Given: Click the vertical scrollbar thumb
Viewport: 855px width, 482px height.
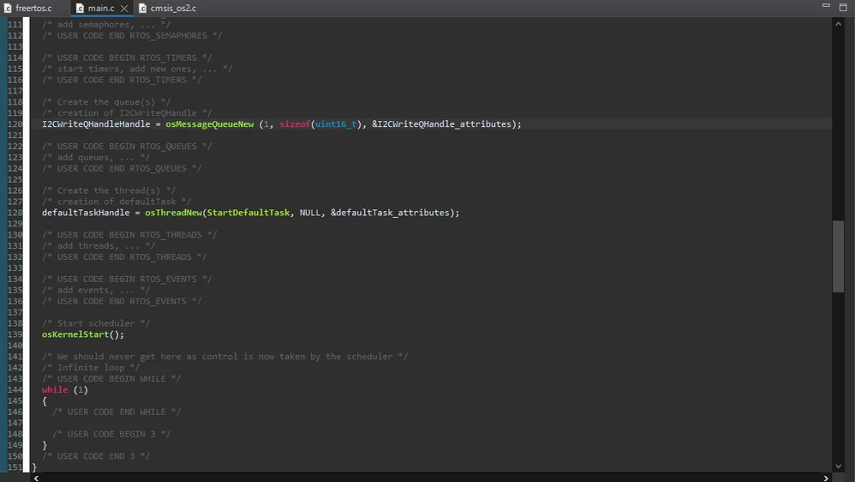Looking at the screenshot, I should [838, 256].
